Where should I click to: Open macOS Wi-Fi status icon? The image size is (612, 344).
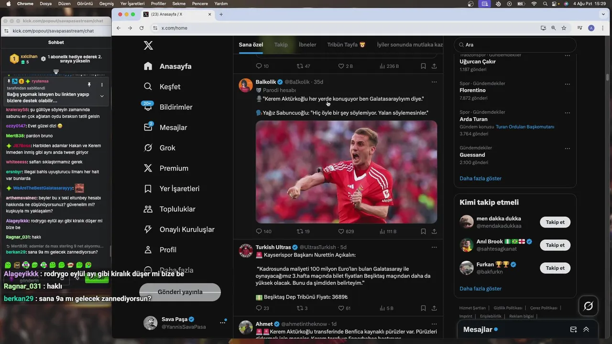pyautogui.click(x=534, y=4)
